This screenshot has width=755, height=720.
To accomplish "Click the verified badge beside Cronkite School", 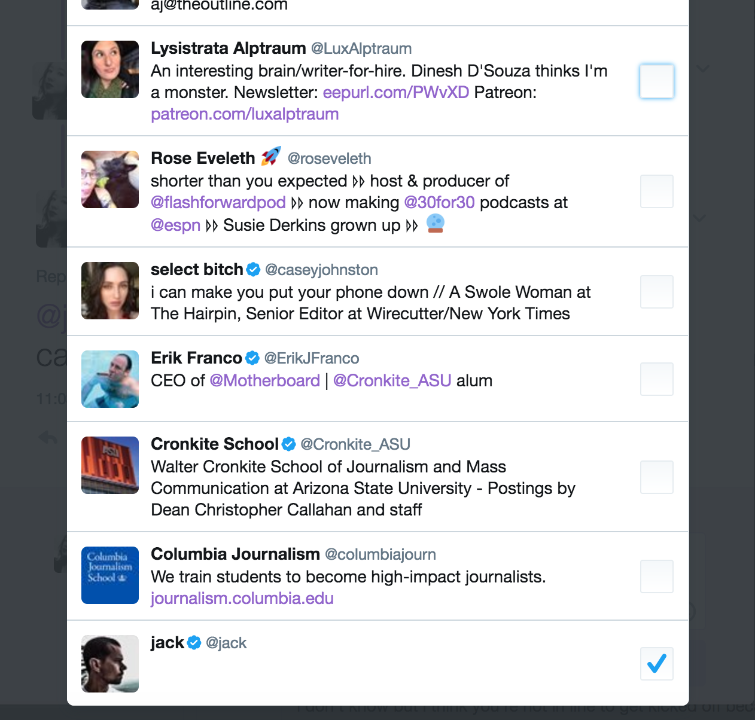I will [x=288, y=444].
